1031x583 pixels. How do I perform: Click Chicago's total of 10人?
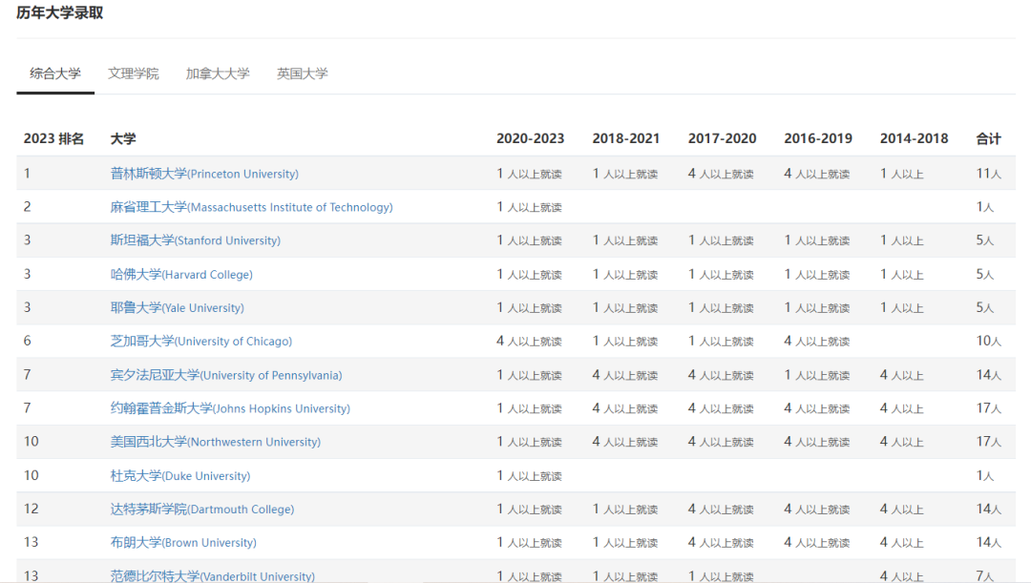(x=989, y=342)
